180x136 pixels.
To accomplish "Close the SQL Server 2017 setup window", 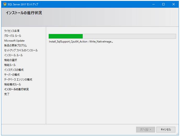I will click(x=173, y=4).
